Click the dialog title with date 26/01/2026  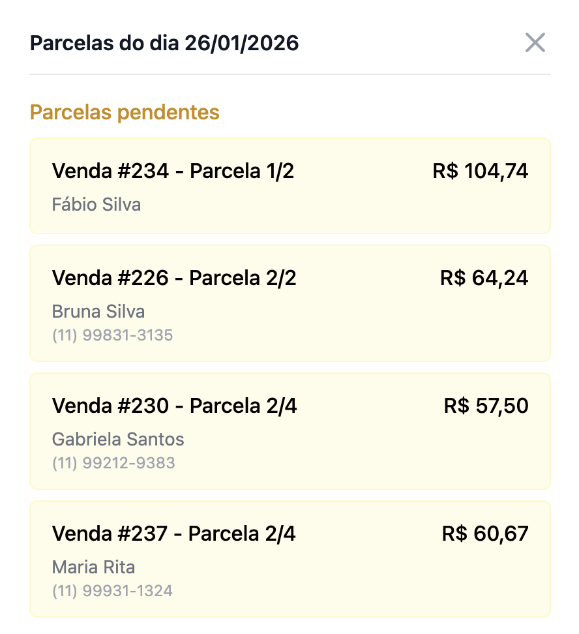point(164,43)
